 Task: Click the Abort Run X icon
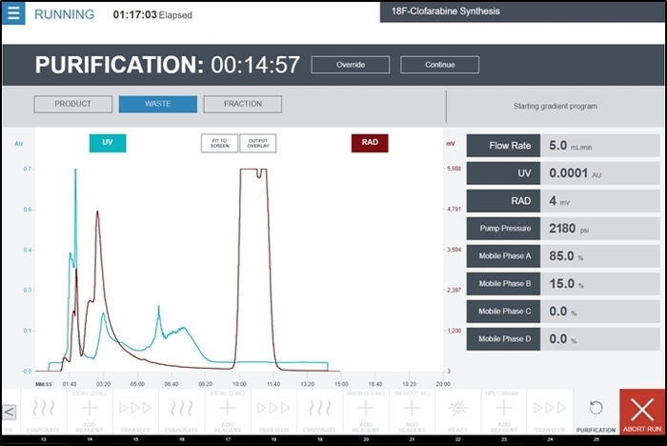point(642,410)
